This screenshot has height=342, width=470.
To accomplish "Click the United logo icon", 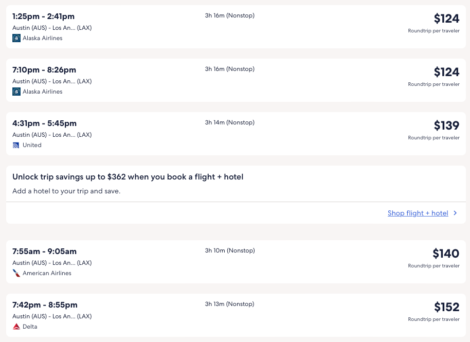I will [16, 145].
